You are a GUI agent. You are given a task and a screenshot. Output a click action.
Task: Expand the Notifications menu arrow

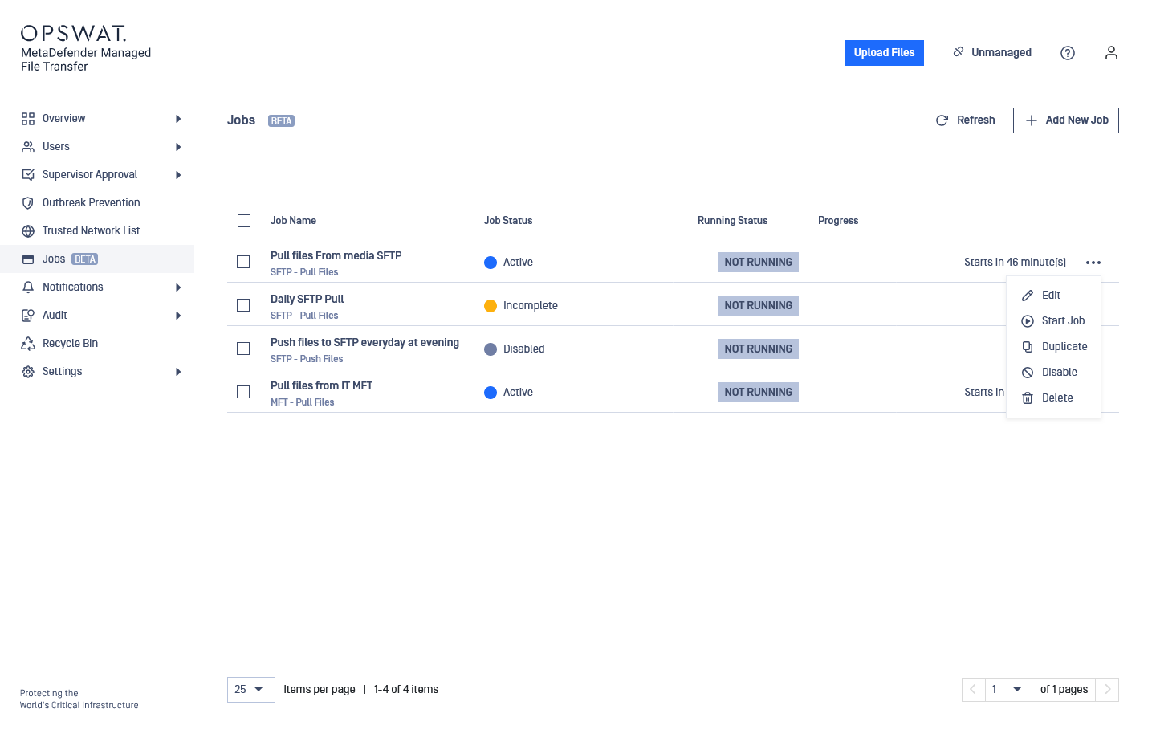[x=178, y=287]
